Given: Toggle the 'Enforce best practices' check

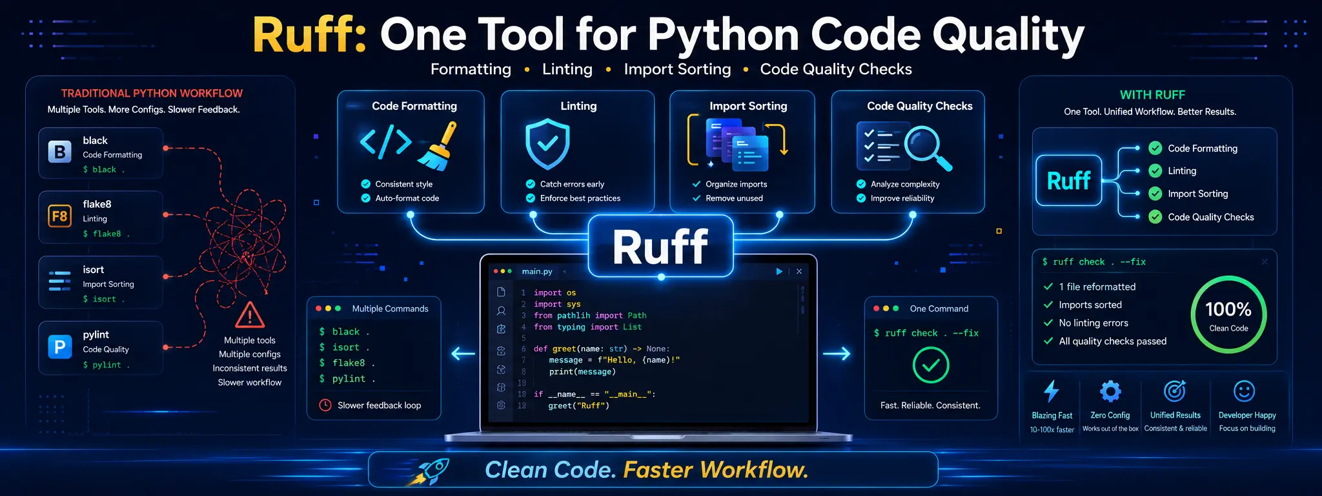Looking at the screenshot, I should (x=531, y=198).
